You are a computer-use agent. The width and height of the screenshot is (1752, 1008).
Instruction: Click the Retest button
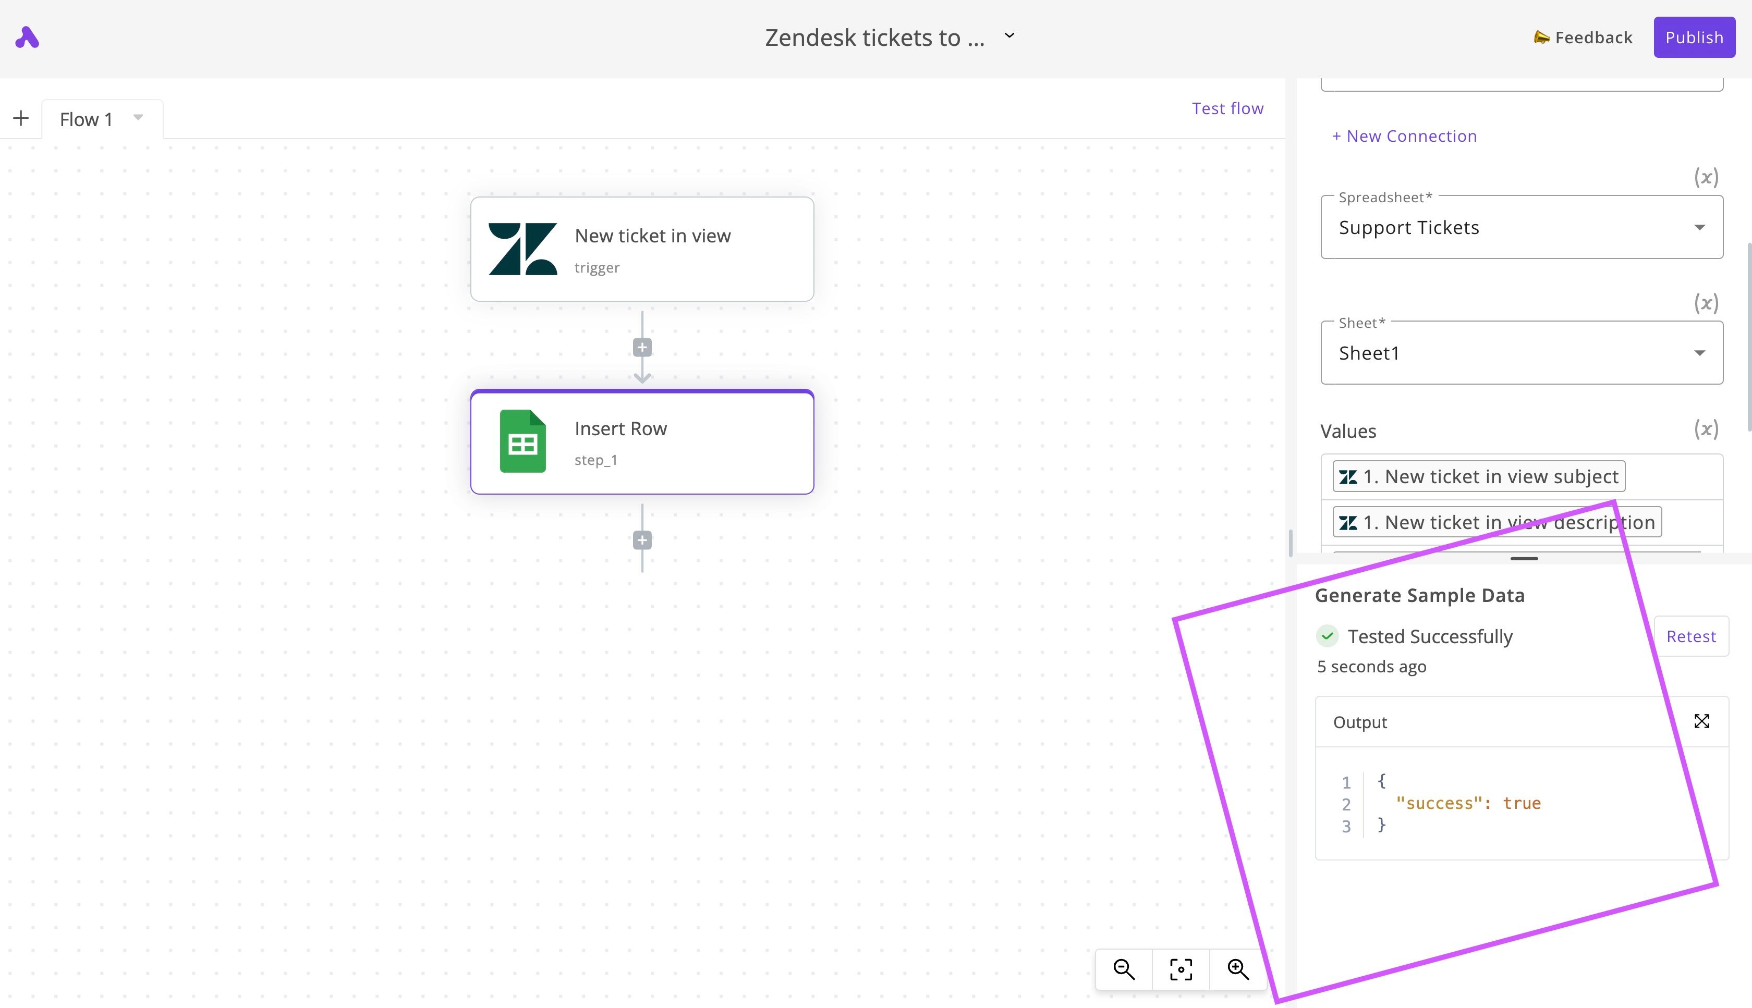(x=1690, y=636)
